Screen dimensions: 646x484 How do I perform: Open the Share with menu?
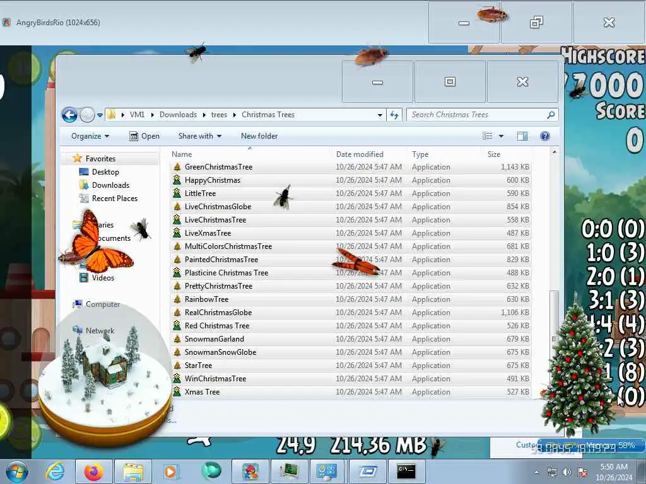point(200,136)
